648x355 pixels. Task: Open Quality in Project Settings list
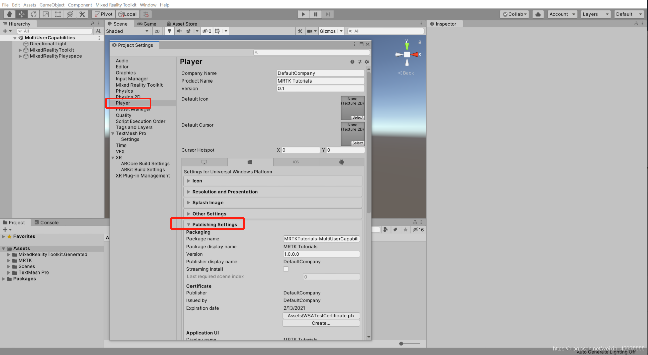click(x=123, y=115)
